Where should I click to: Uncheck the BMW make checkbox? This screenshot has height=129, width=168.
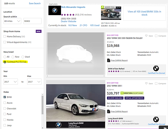pyautogui.click(x=4, y=97)
